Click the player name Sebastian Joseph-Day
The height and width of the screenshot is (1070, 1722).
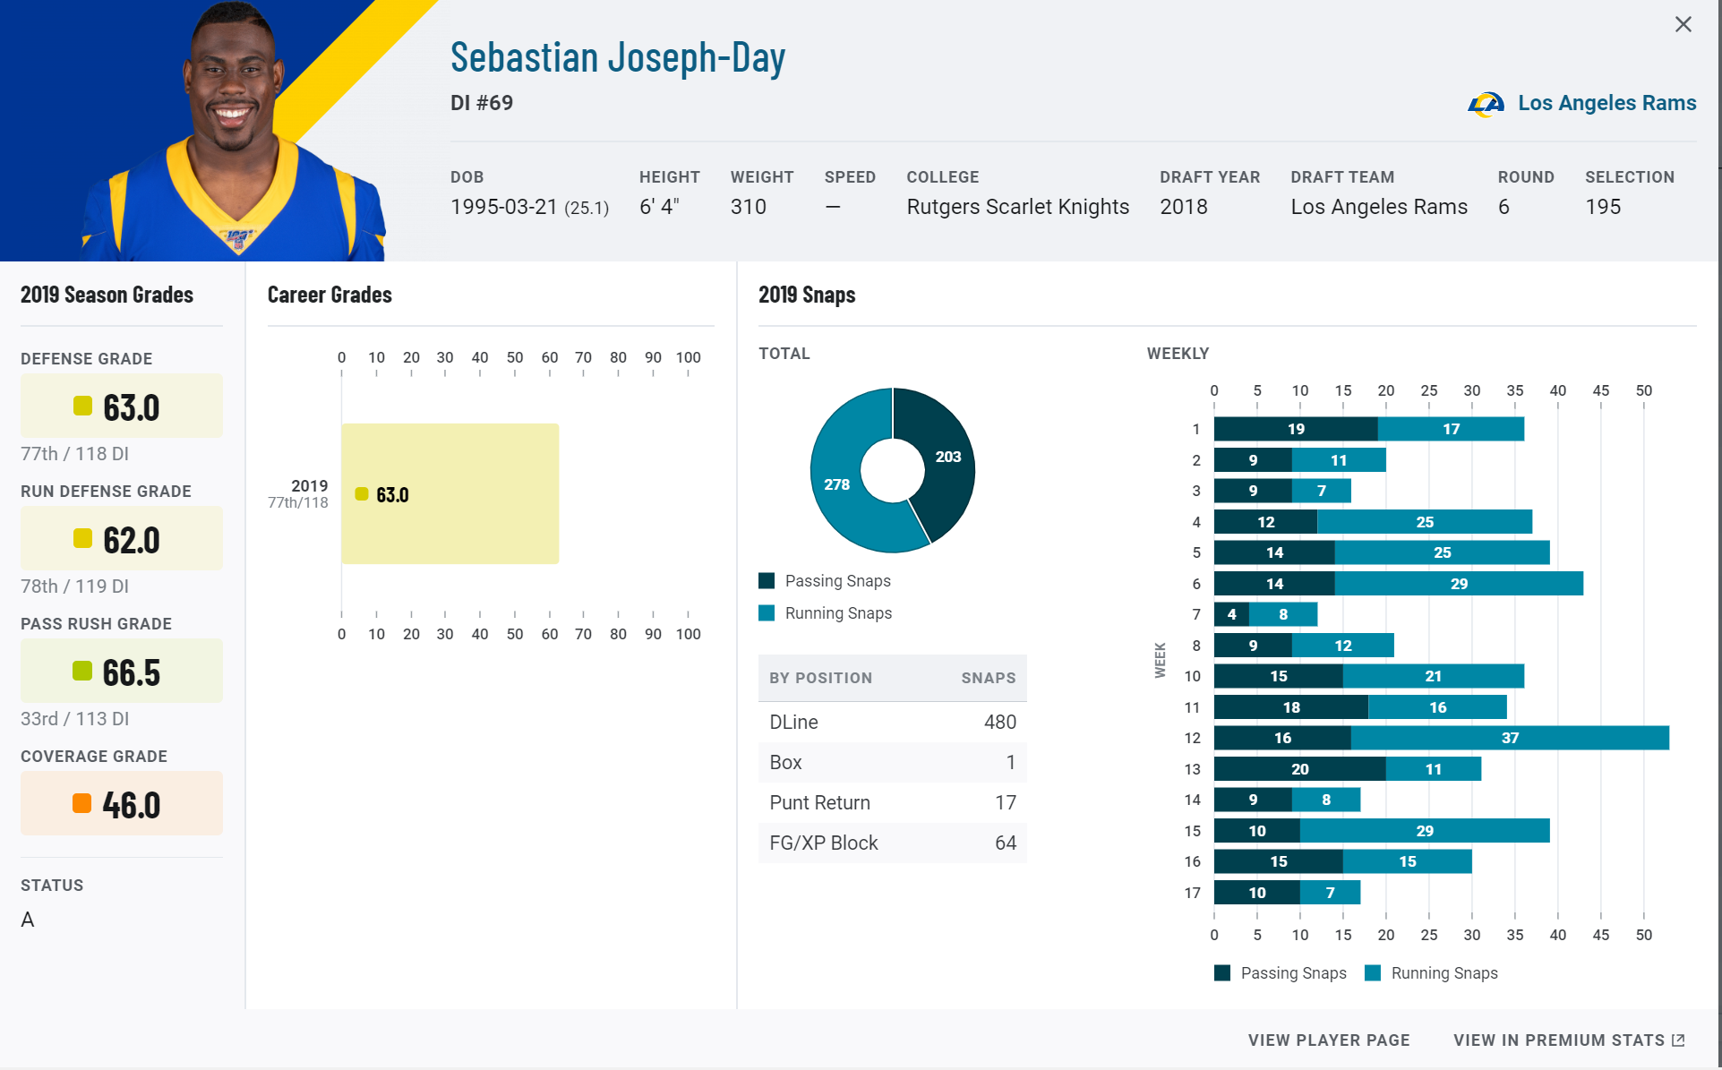[618, 57]
